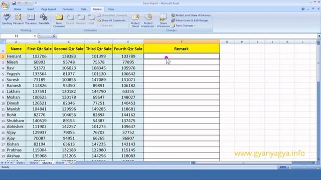
Task: Expand the formula bar
Action: [319, 36]
